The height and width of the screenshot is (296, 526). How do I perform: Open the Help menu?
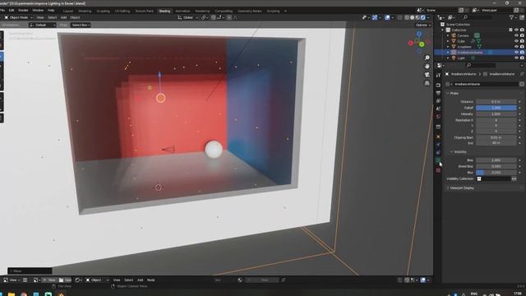click(x=51, y=11)
